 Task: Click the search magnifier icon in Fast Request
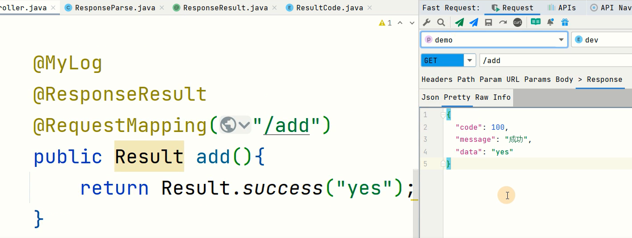click(441, 22)
